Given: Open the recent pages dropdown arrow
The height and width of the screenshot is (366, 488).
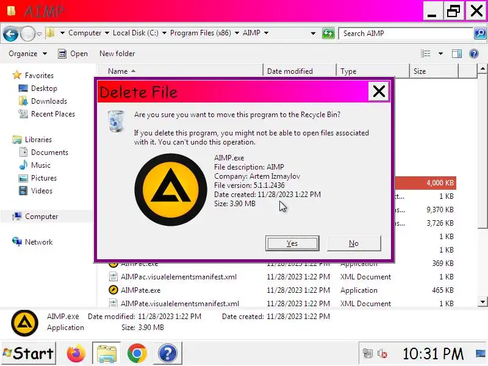Looking at the screenshot, I should coord(39,34).
